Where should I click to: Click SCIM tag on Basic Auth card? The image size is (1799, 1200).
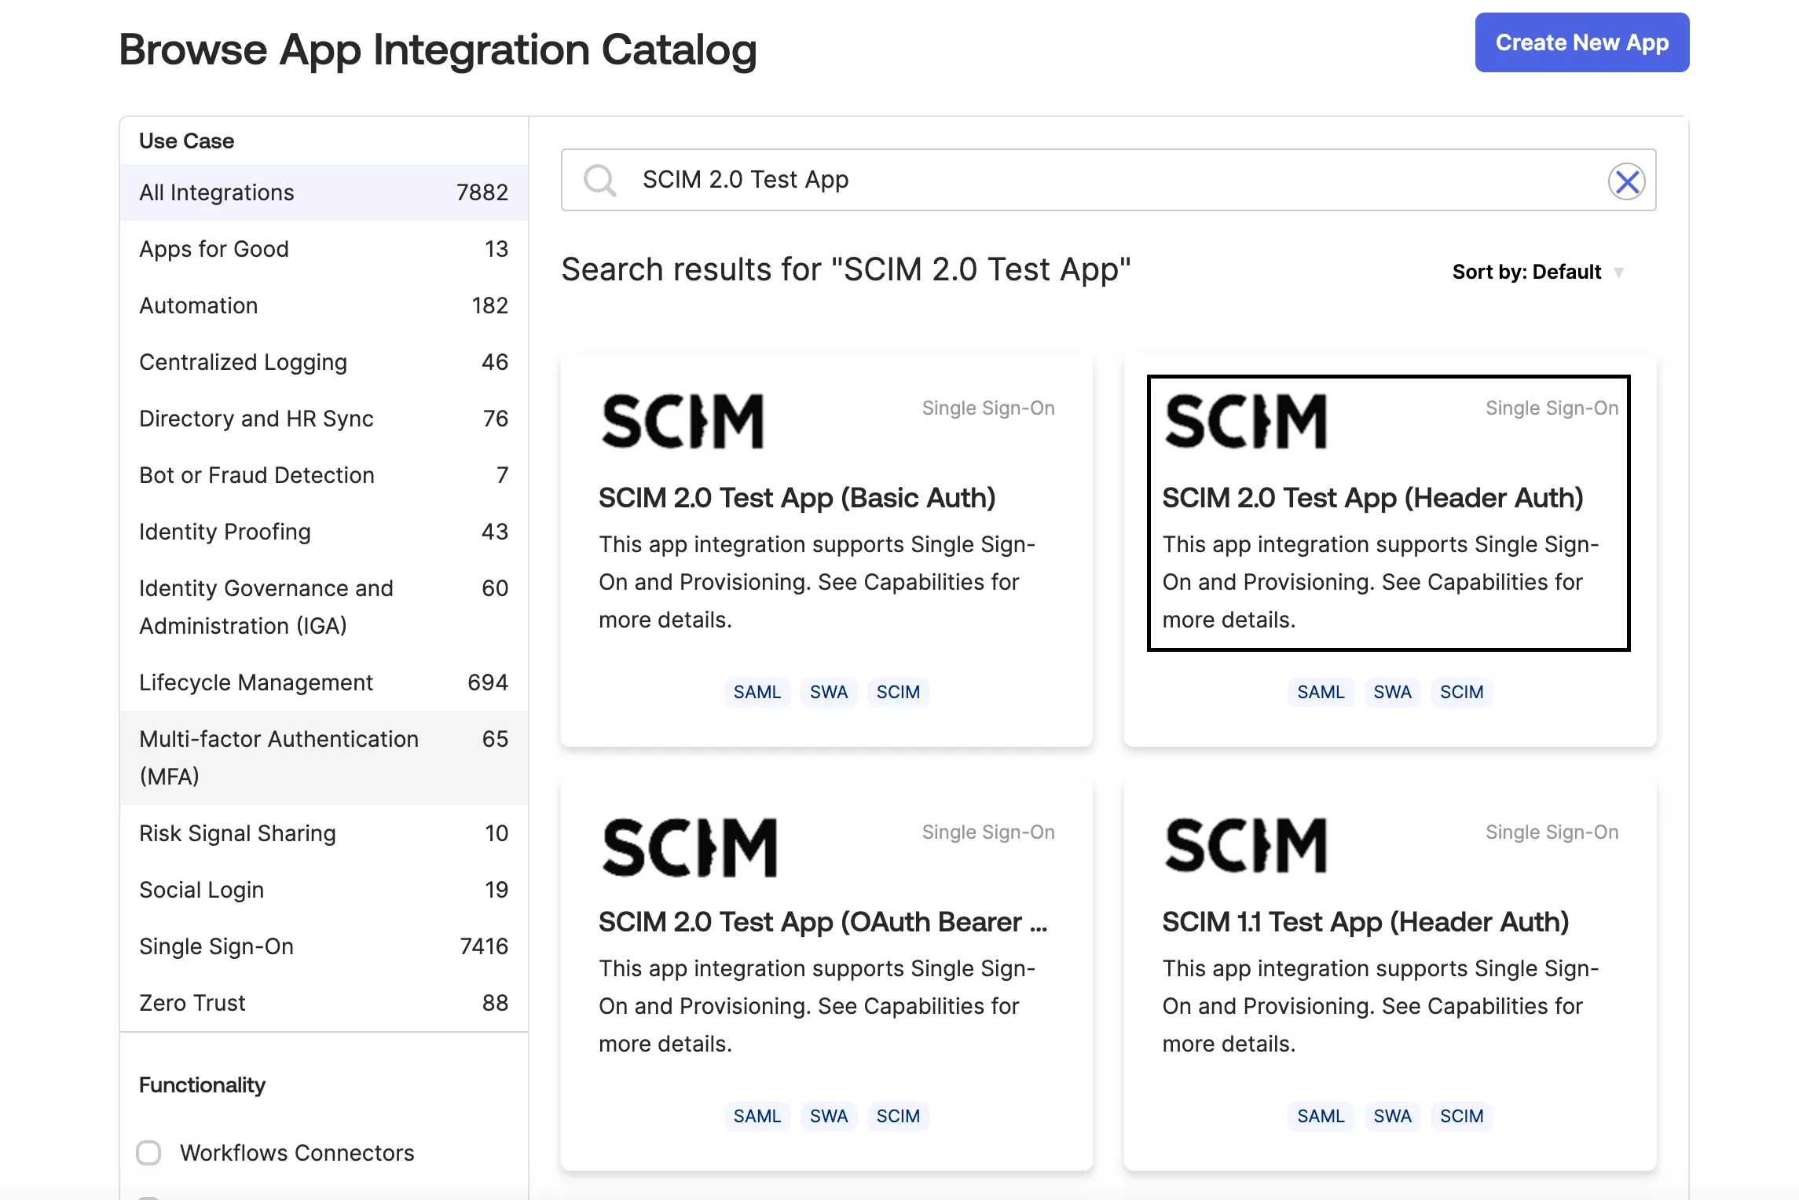(x=898, y=692)
